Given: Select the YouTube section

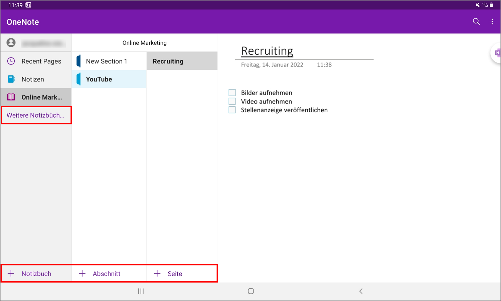Looking at the screenshot, I should pos(109,79).
